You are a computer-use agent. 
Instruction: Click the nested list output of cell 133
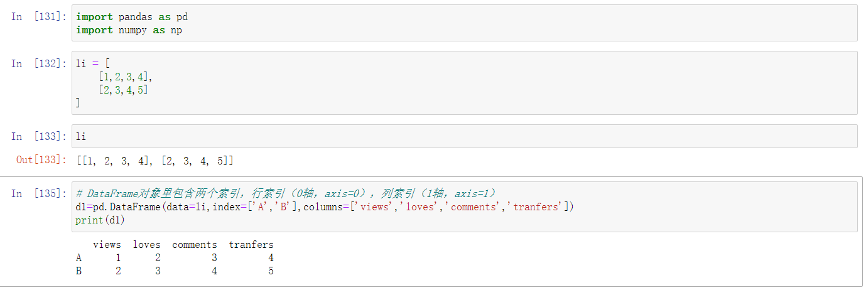pos(154,161)
